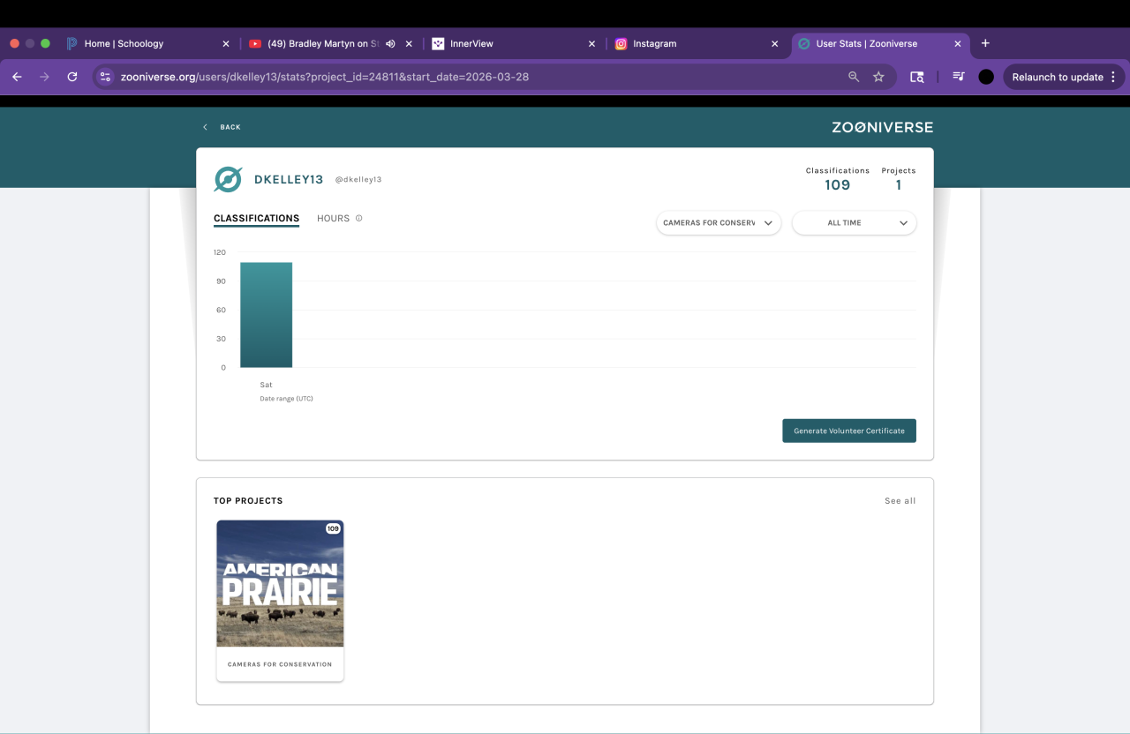Click the Projects count 1
Viewport: 1130px width, 734px height.
click(x=899, y=185)
